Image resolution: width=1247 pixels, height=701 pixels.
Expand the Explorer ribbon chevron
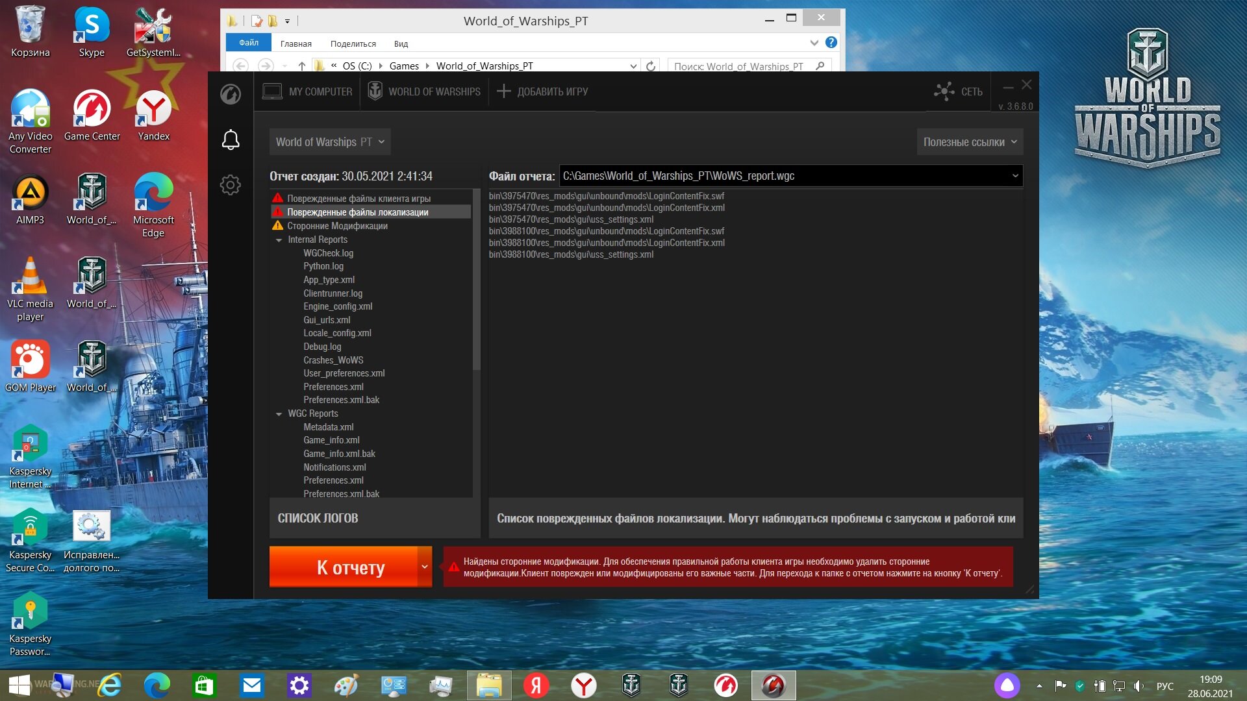(x=814, y=43)
